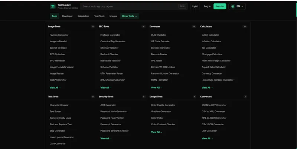Click the Log in link
Image resolution: width=297 pixels, height=149 pixels.
click(207, 6)
